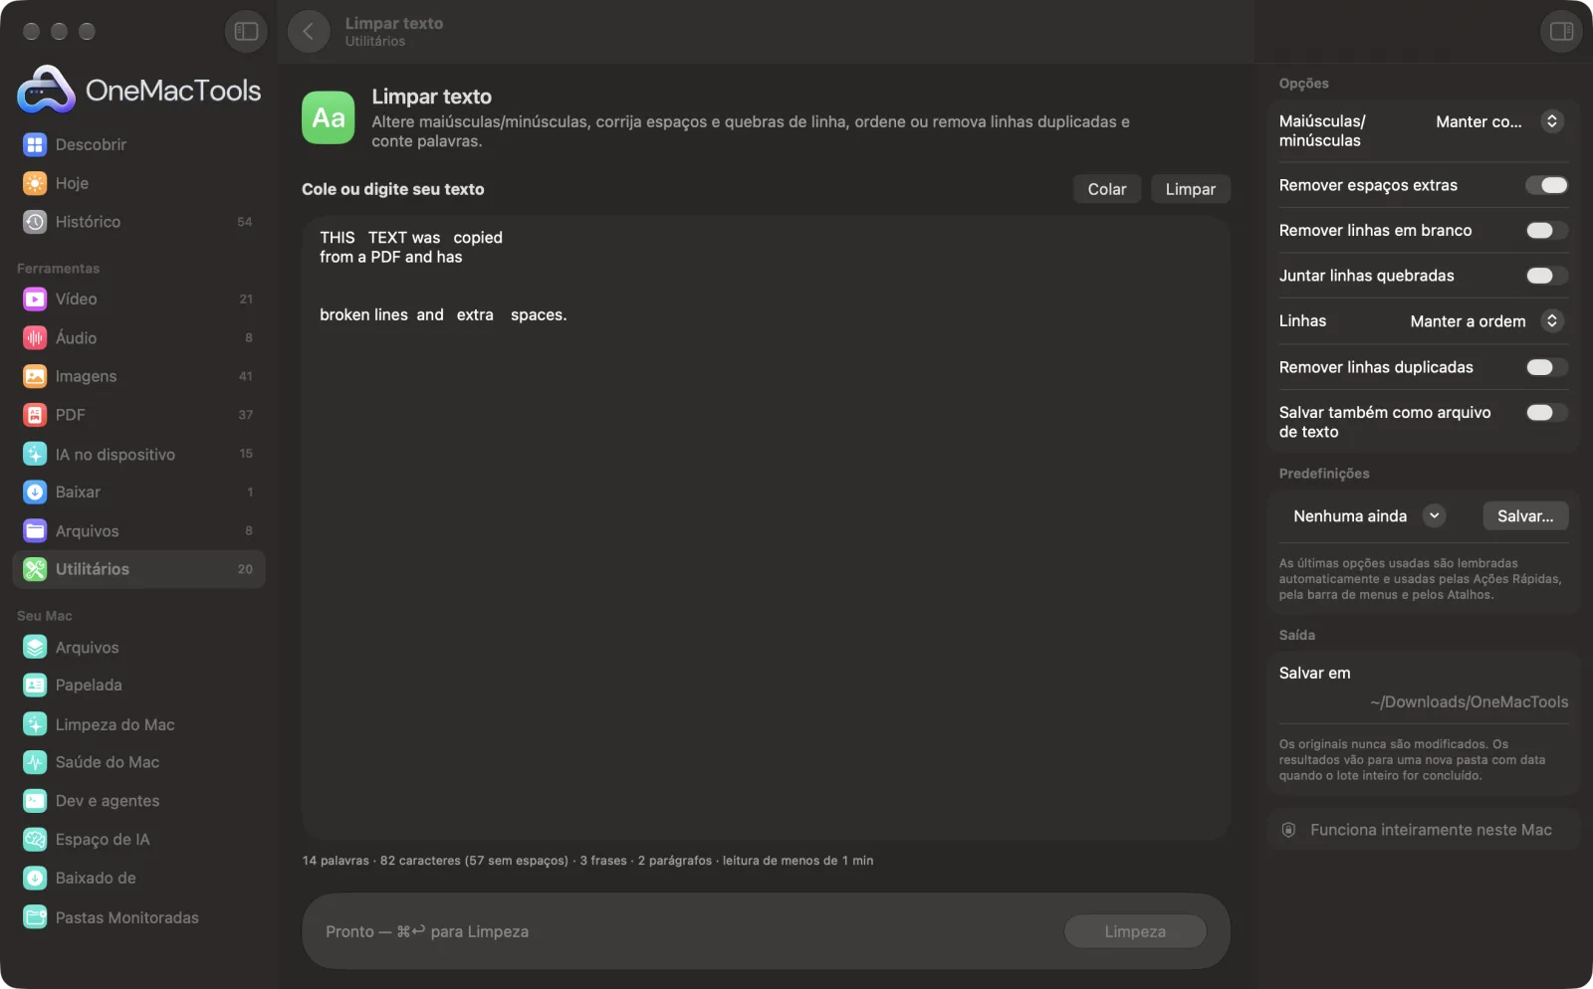Image resolution: width=1593 pixels, height=989 pixels.
Task: Click the Colar button
Action: pos(1107,189)
